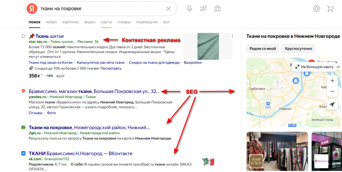This screenshot has width=342, height=172.
Task: Open the Alice assistant icon
Action: coord(316,8)
